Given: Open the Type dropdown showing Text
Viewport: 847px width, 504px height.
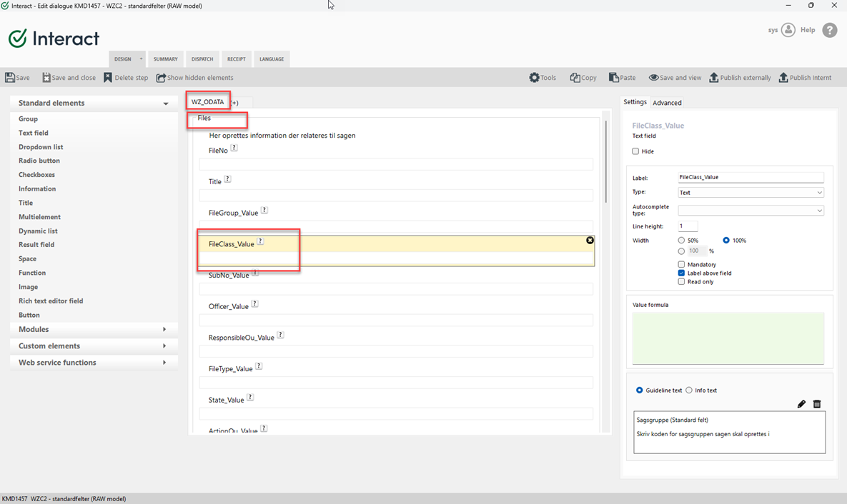Looking at the screenshot, I should [751, 193].
